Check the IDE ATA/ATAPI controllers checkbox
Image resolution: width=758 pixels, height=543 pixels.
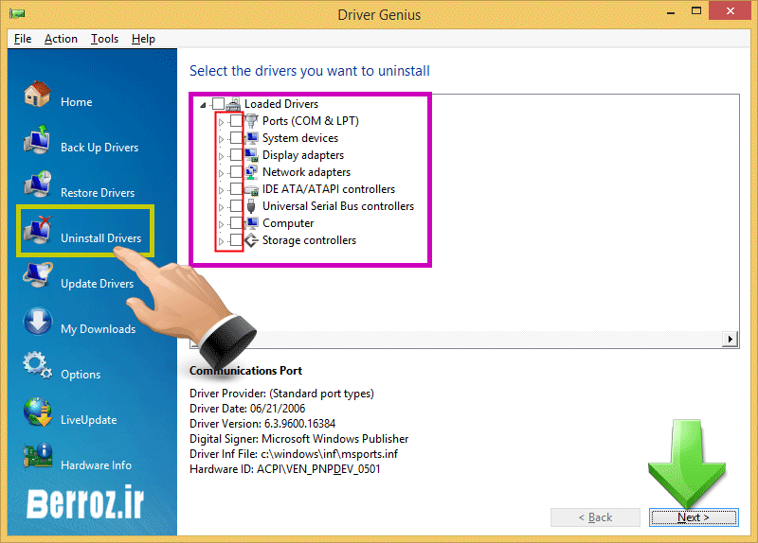236,189
